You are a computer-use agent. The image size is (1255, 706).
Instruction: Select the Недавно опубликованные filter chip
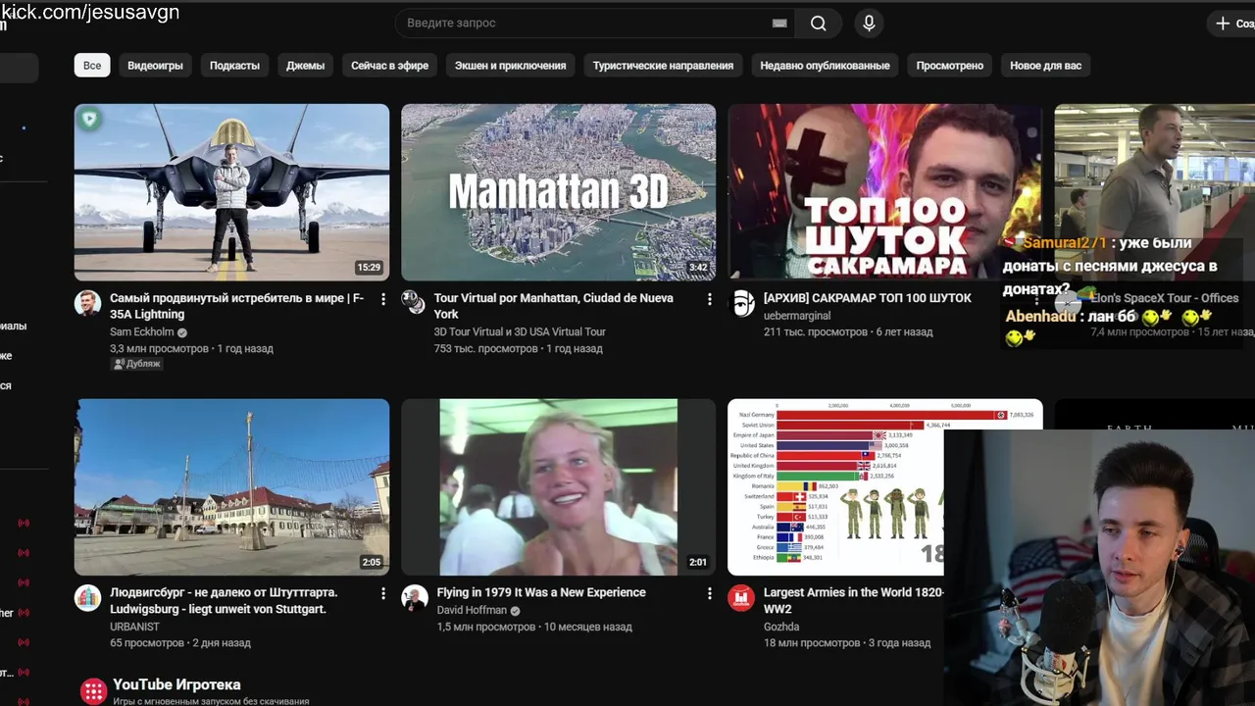[825, 66]
